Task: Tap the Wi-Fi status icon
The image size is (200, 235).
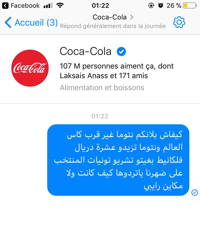Action: point(60,6)
